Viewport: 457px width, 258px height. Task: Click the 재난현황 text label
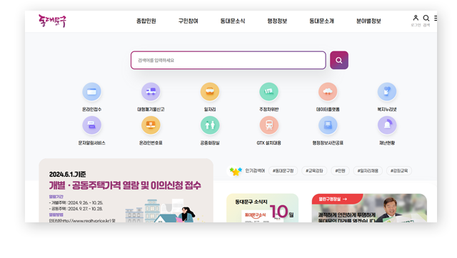[387, 143]
